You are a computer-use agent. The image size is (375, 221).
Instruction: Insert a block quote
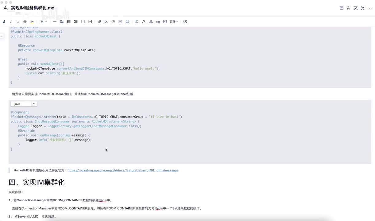(62, 21)
